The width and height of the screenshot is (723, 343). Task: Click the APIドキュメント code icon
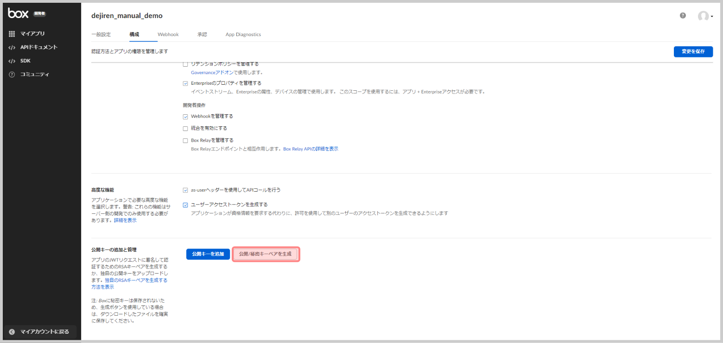click(x=12, y=47)
